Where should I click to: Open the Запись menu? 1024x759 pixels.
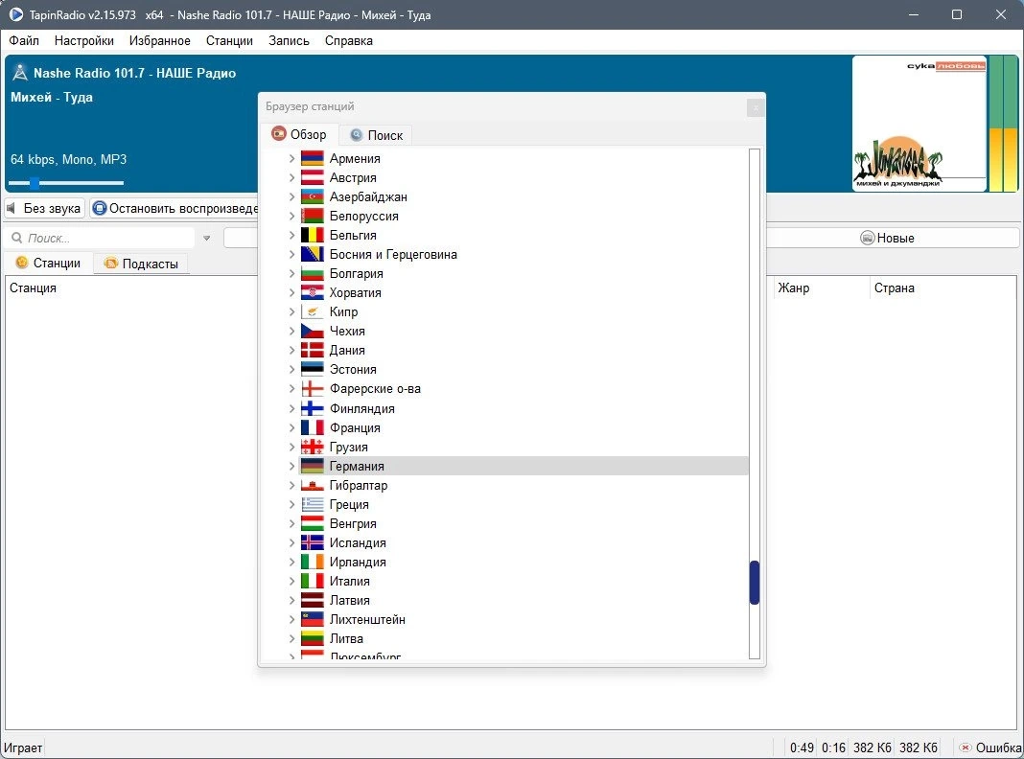click(289, 40)
